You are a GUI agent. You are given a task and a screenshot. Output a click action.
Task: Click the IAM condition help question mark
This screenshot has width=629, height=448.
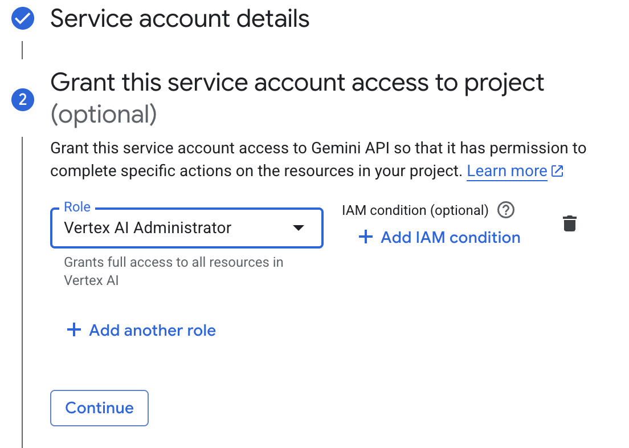click(x=505, y=210)
